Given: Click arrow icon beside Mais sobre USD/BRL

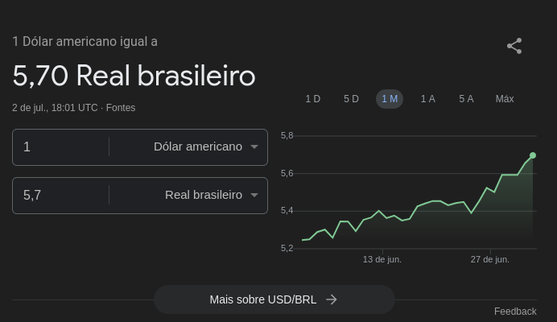Looking at the screenshot, I should coord(332,299).
